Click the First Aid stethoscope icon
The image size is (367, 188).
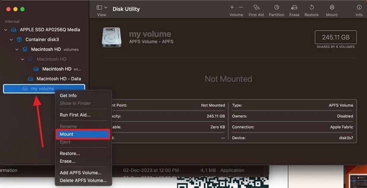256,7
